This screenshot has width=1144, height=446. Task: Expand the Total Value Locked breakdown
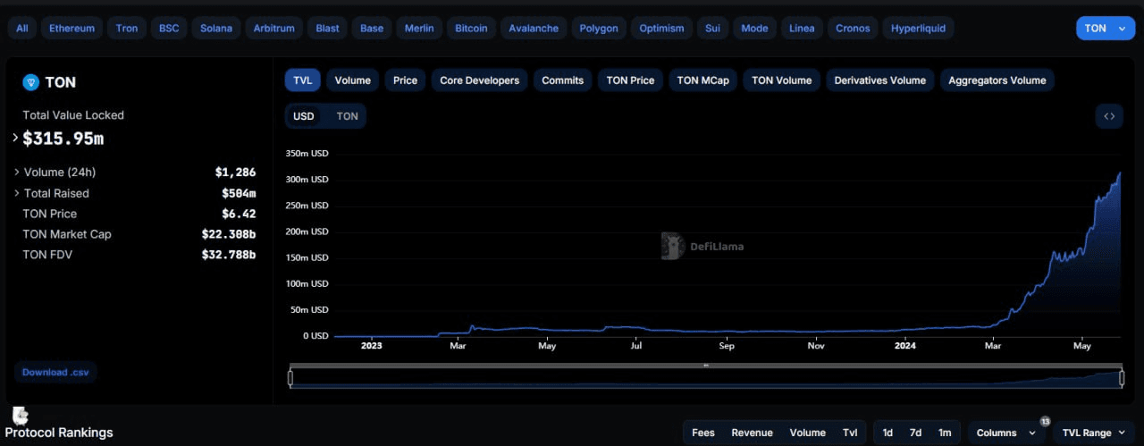(x=15, y=139)
